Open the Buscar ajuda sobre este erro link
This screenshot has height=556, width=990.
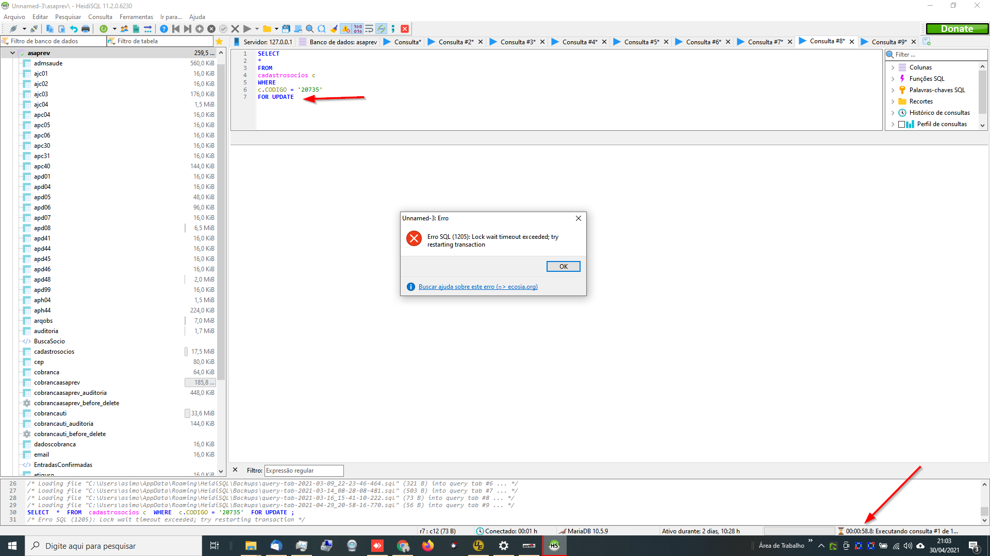(x=477, y=287)
